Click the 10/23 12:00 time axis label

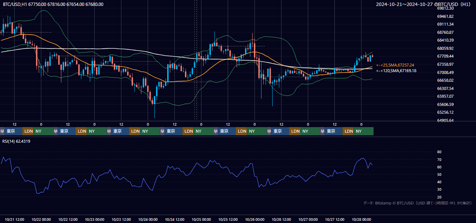click(121, 219)
